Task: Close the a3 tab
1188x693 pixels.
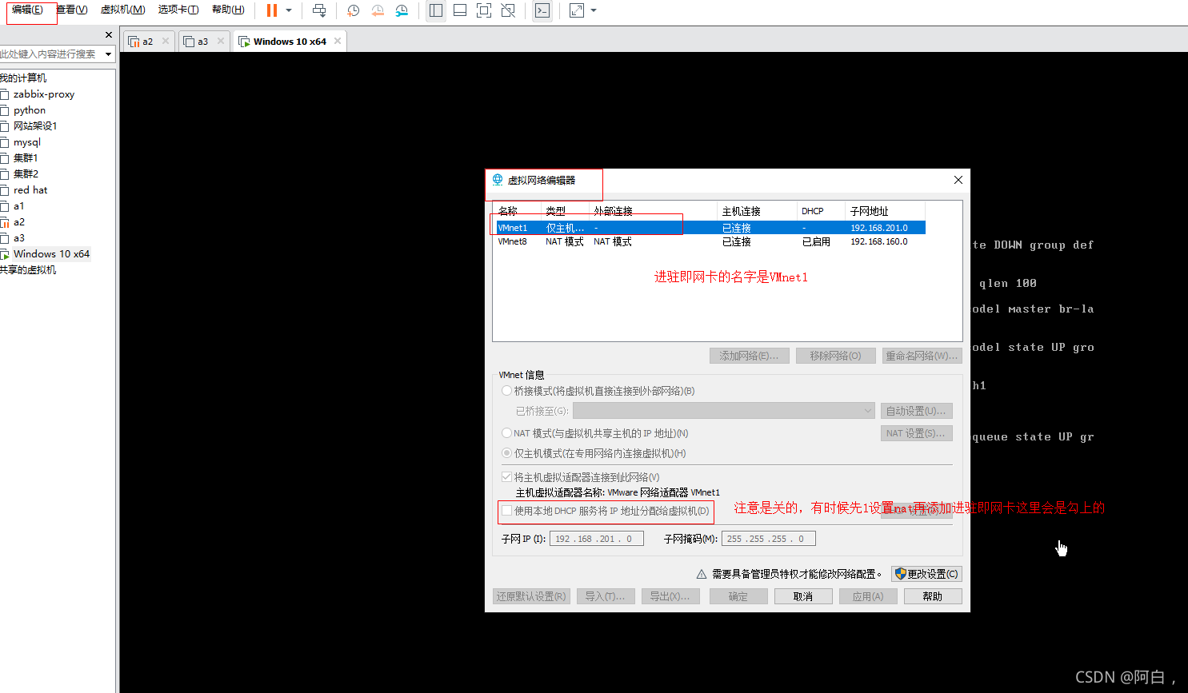Action: point(221,41)
